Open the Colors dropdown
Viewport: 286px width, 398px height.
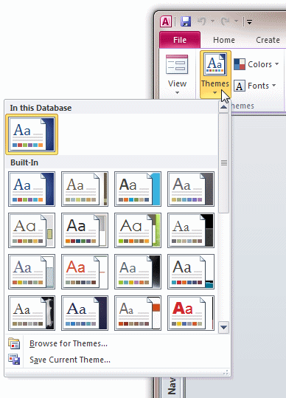(x=257, y=64)
